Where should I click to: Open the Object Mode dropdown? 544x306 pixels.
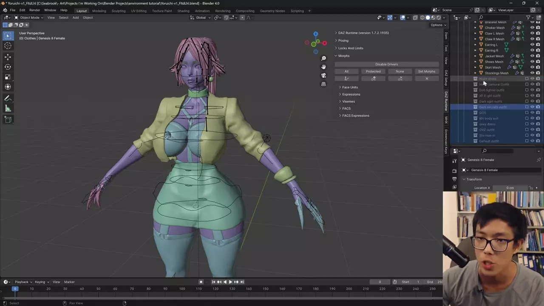coord(29,17)
